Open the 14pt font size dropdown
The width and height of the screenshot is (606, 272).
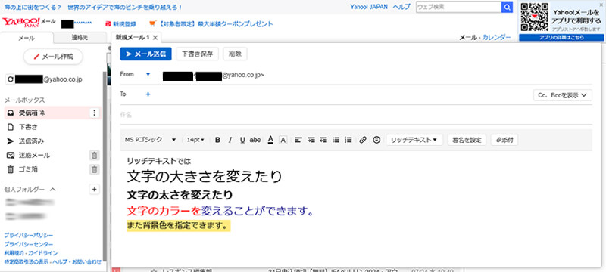[195, 140]
